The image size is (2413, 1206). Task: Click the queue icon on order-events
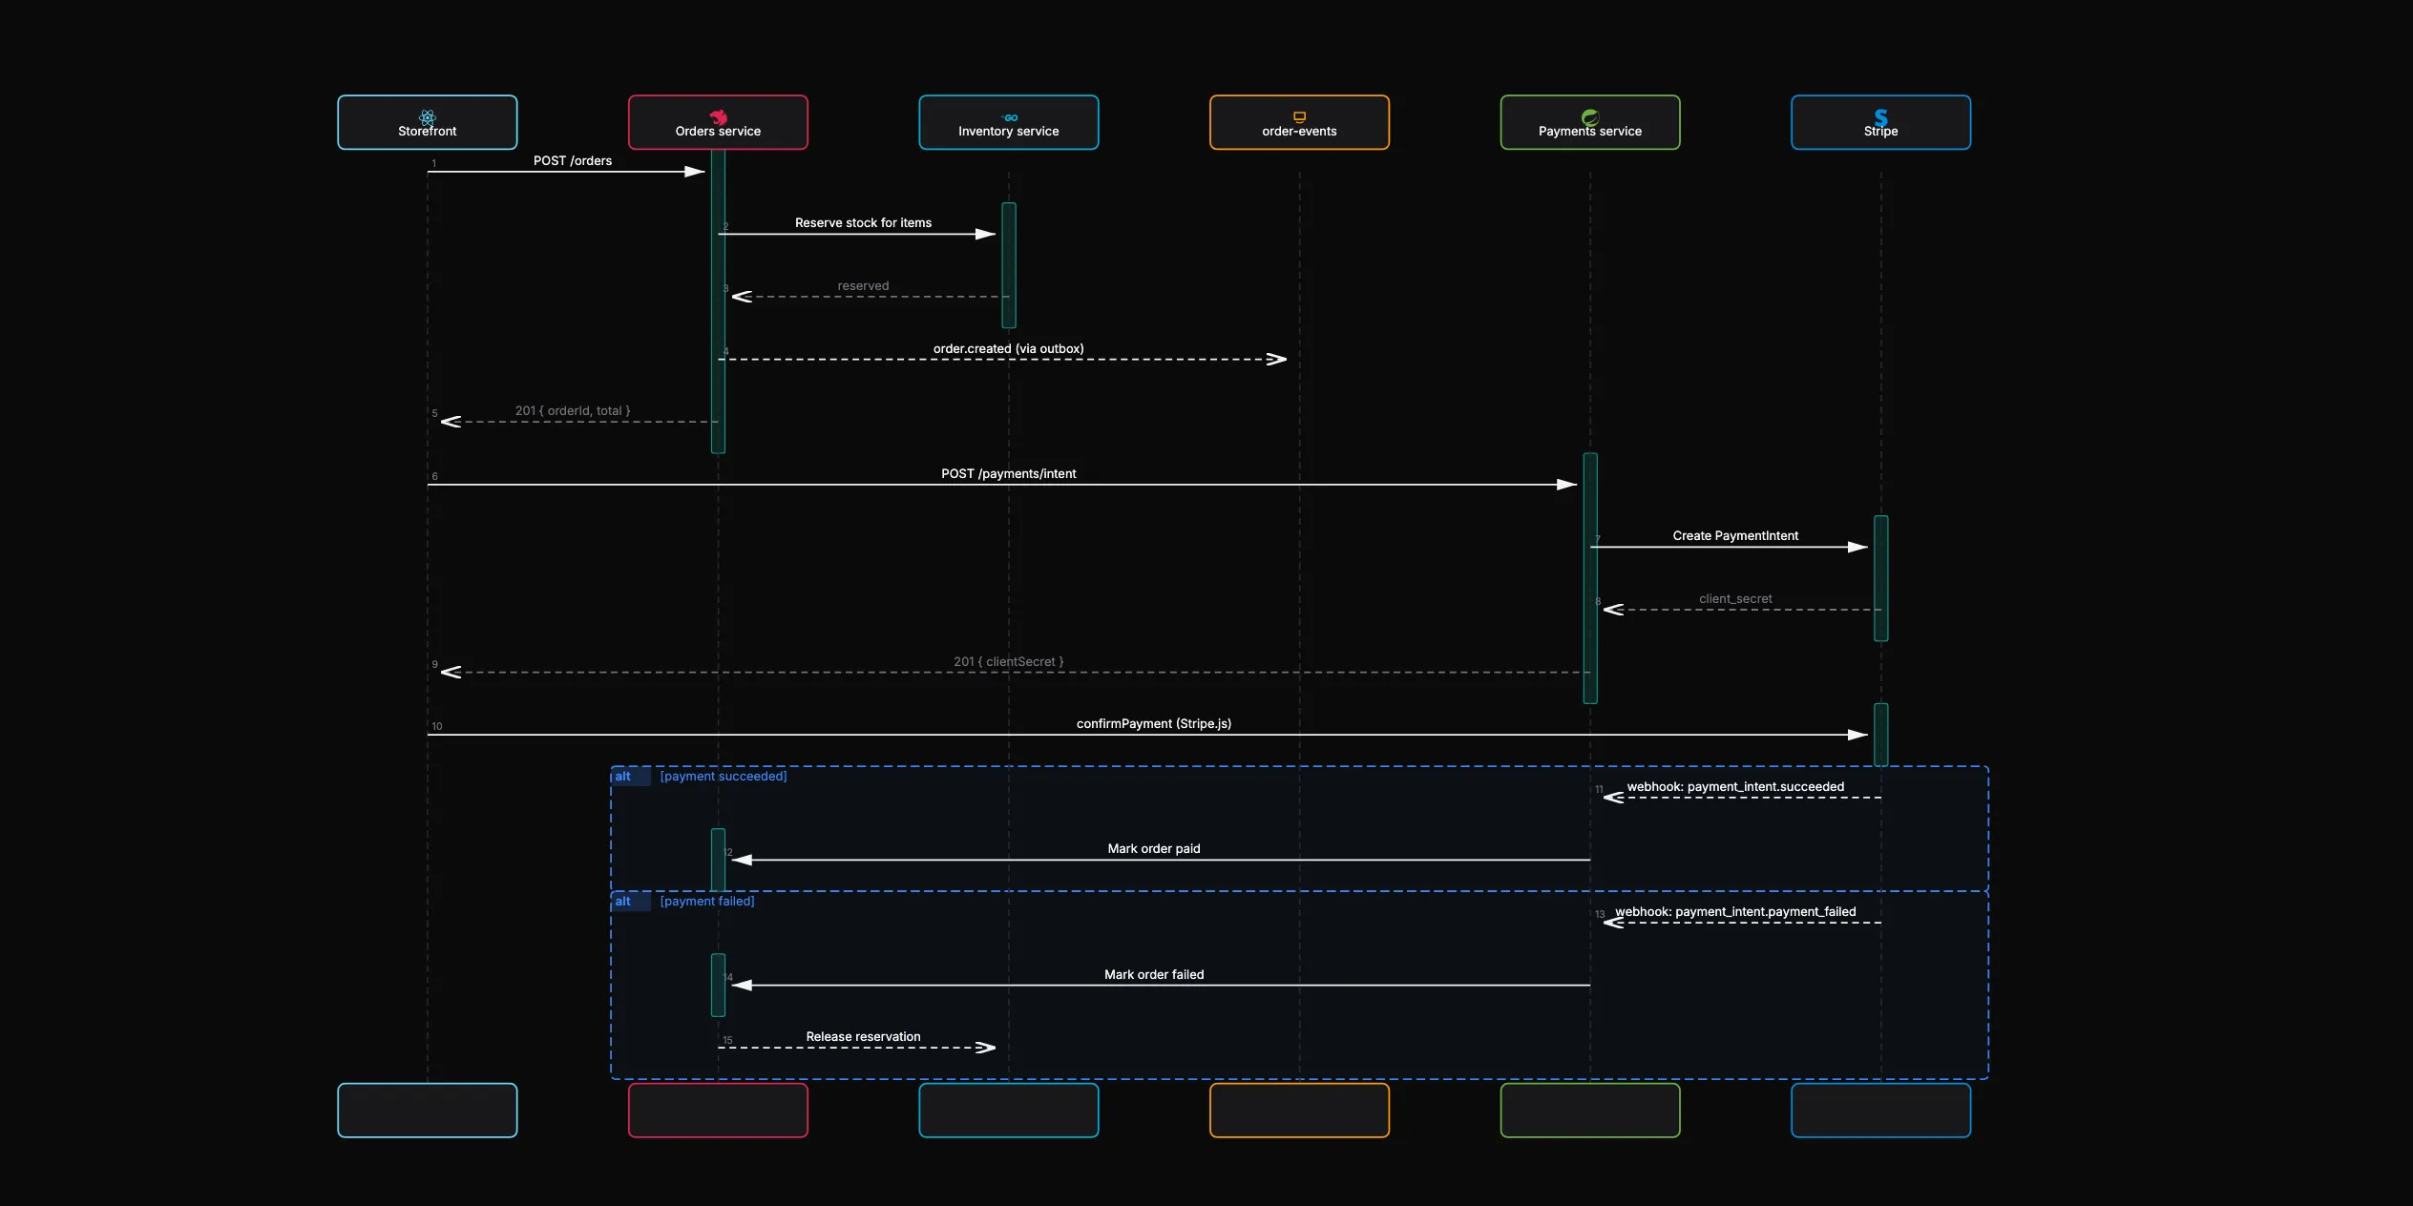click(1299, 117)
